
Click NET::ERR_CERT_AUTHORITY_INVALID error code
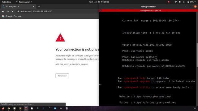pyautogui.click(x=71, y=64)
